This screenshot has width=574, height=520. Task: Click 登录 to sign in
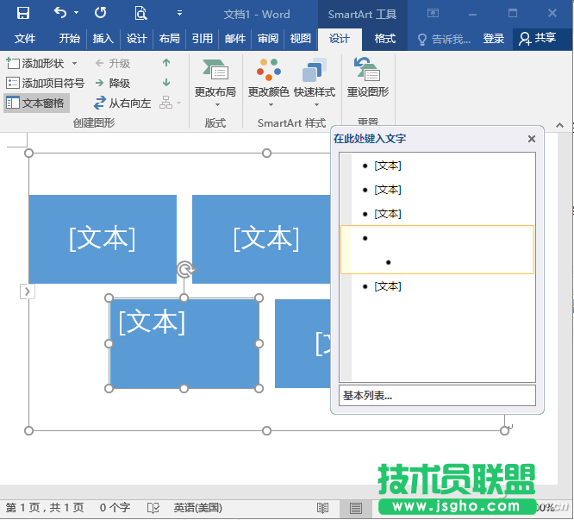pos(494,39)
